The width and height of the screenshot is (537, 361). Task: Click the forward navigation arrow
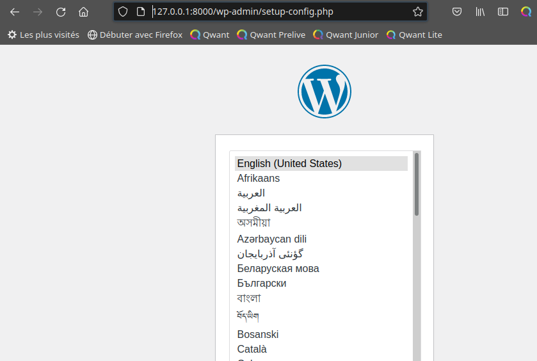38,12
